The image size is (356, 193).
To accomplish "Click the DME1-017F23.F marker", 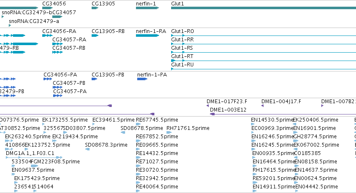I will 208,106.
